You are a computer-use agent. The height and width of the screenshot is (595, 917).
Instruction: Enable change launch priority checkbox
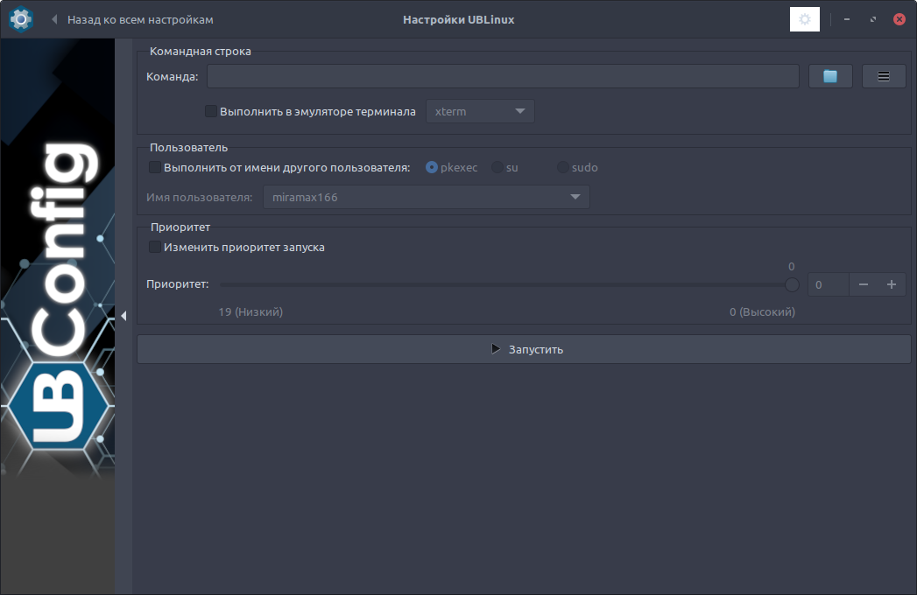[x=155, y=247]
